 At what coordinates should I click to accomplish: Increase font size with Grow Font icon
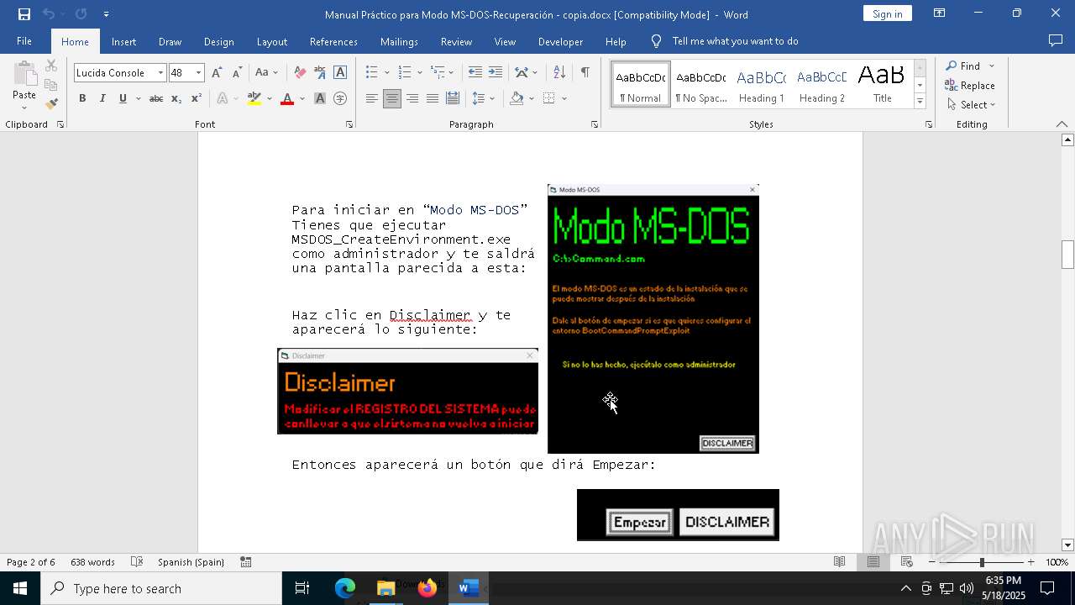(x=217, y=73)
